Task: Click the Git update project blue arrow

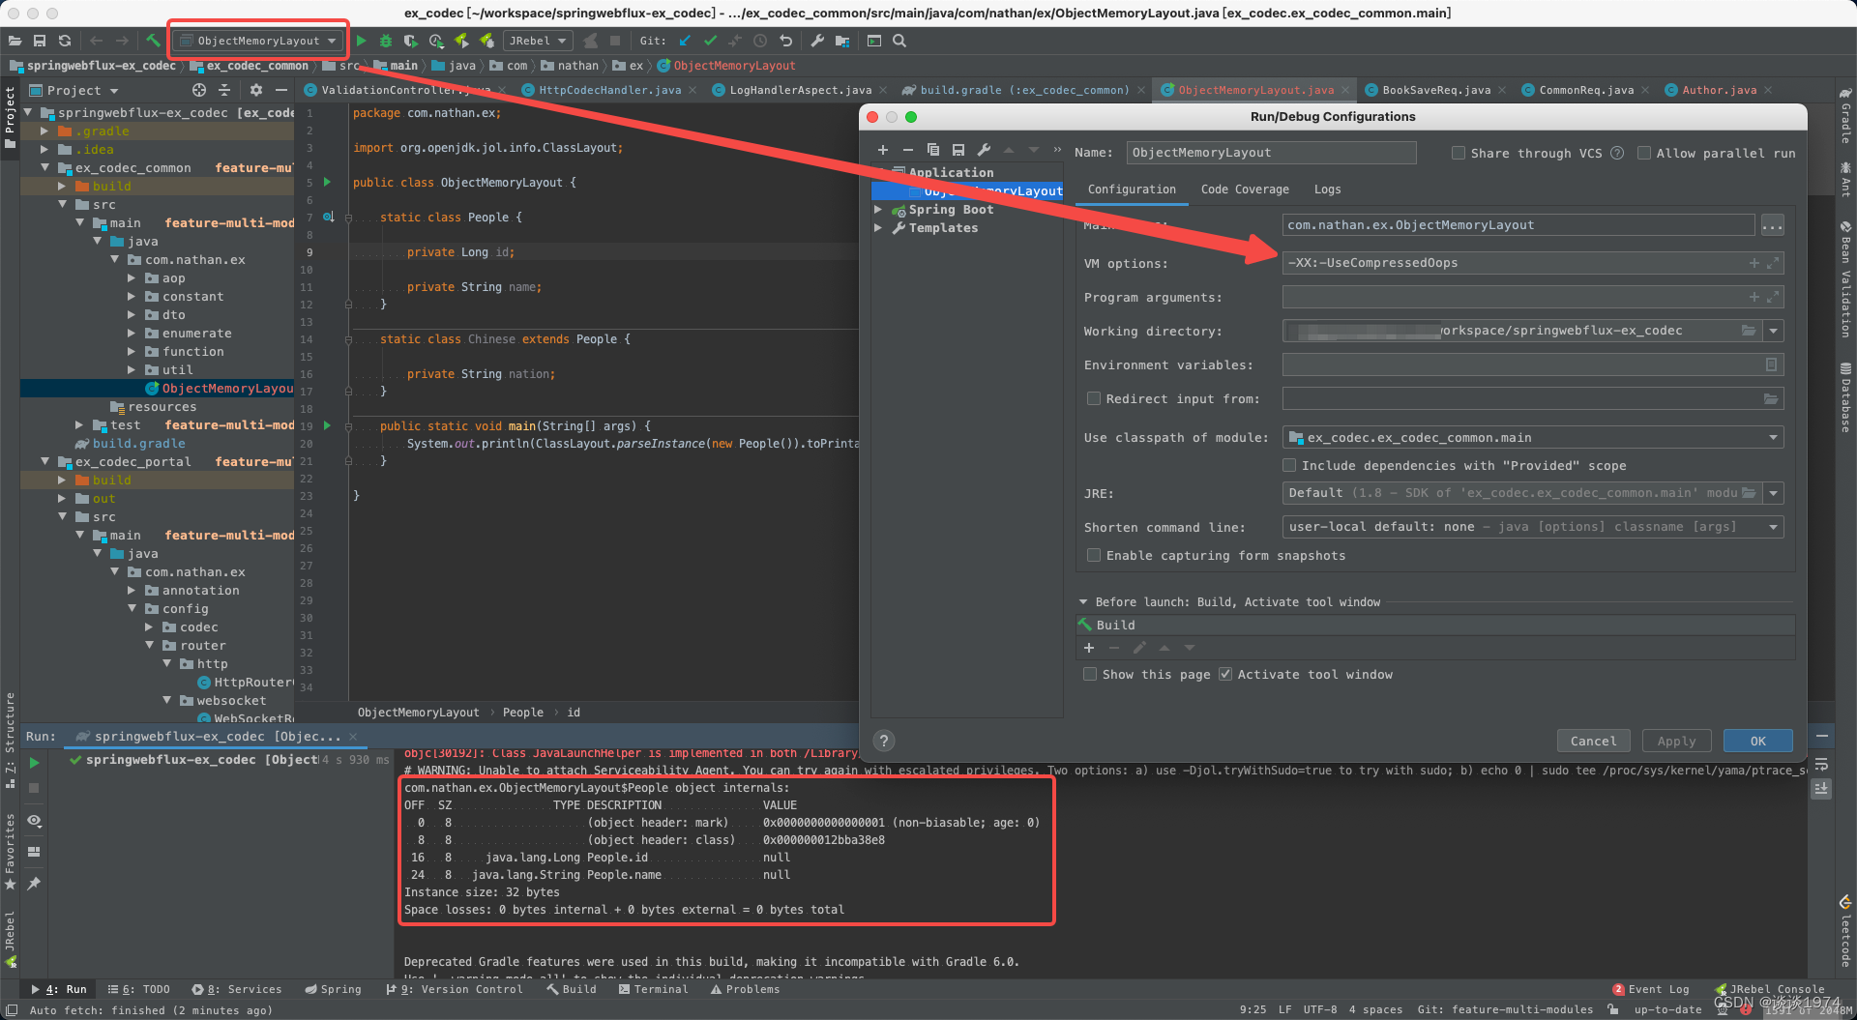Action: [685, 41]
